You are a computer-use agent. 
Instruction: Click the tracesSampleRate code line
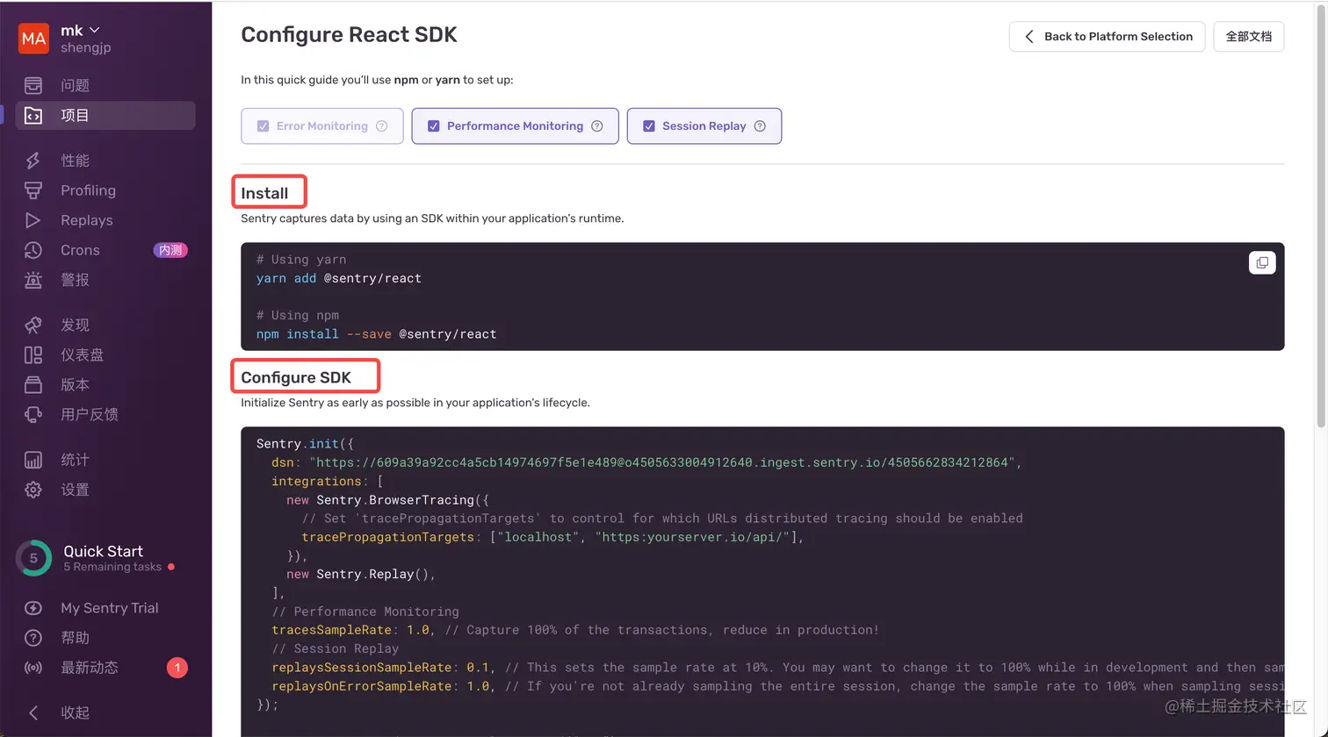(575, 630)
